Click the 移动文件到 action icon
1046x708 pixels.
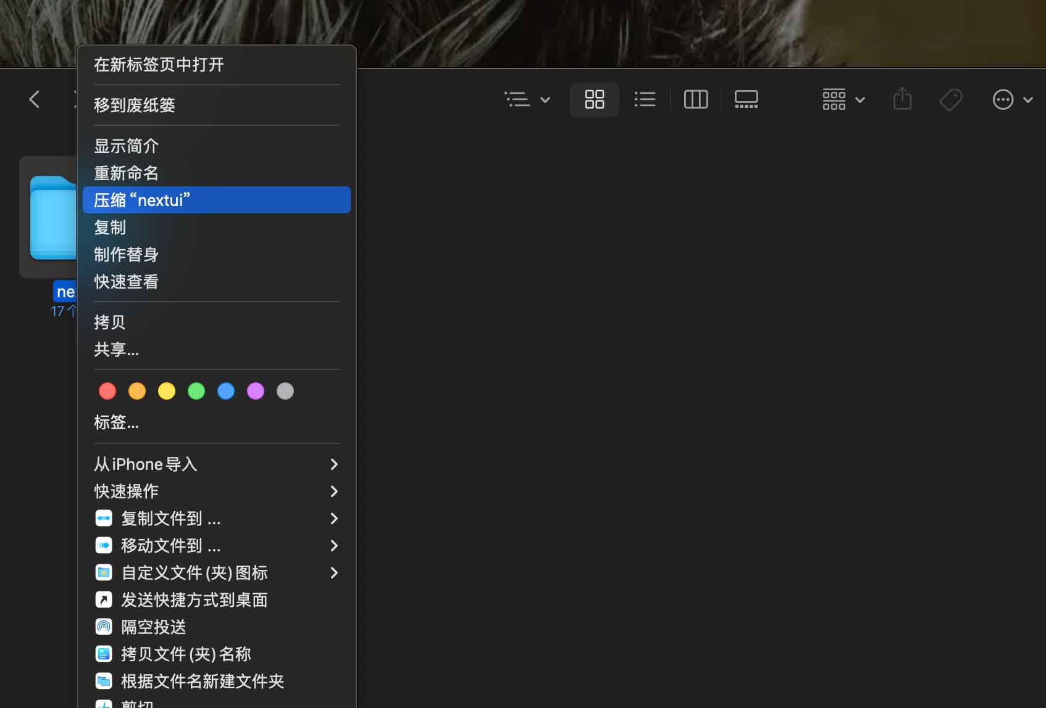(x=104, y=546)
